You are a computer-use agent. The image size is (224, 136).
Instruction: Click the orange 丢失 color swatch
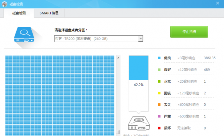159,105
